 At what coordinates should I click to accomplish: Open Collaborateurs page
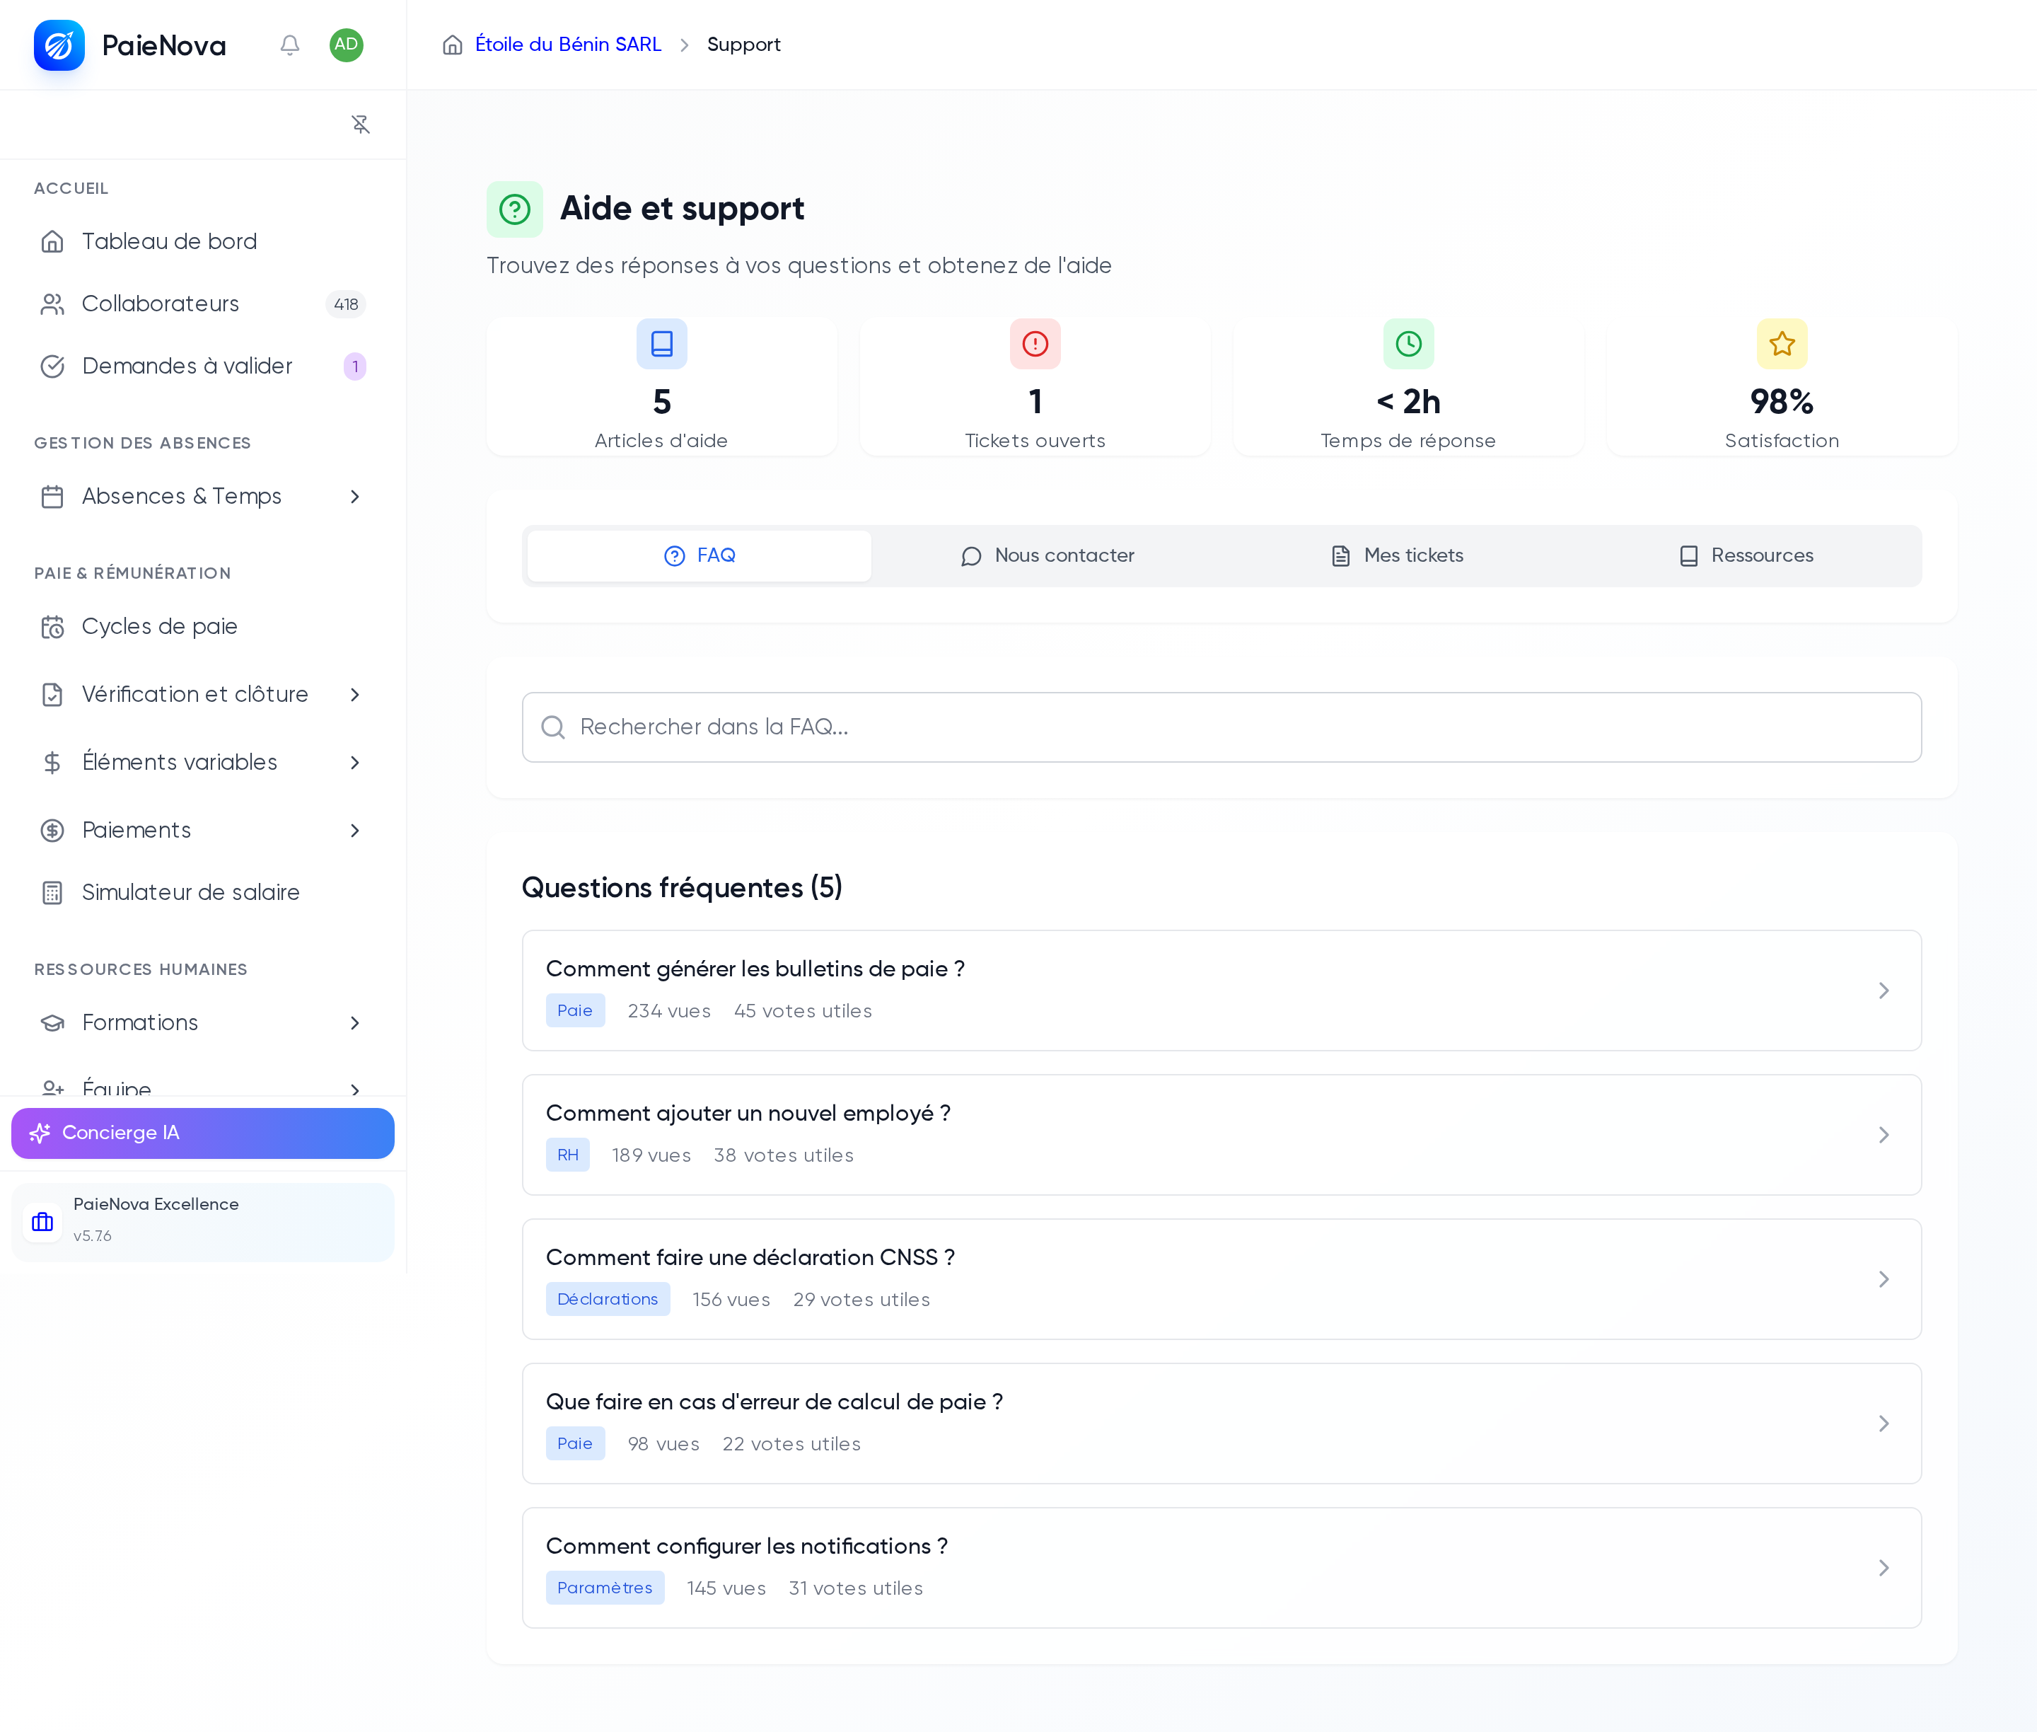coord(203,304)
